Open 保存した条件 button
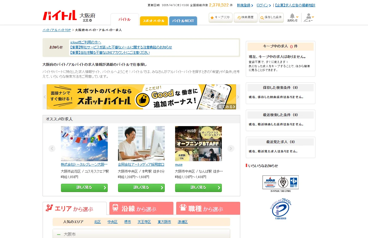 click(271, 17)
